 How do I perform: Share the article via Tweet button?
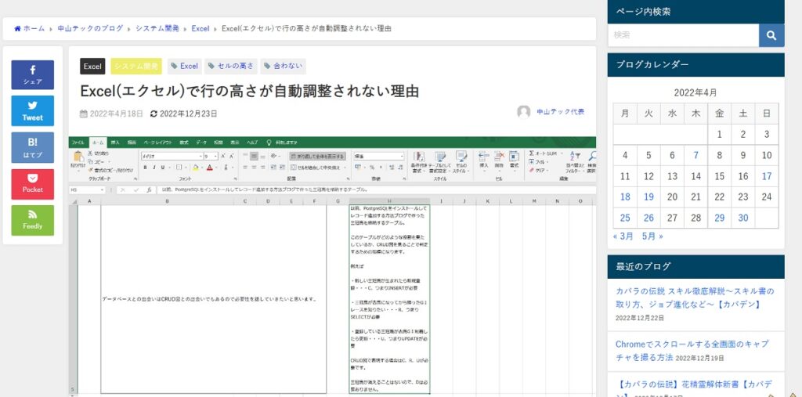tap(33, 110)
